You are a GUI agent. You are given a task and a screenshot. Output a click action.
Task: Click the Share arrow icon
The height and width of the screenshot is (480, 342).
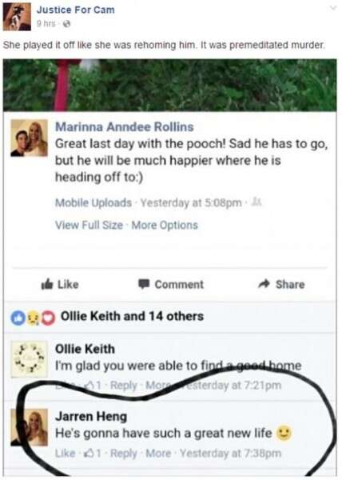click(x=264, y=284)
